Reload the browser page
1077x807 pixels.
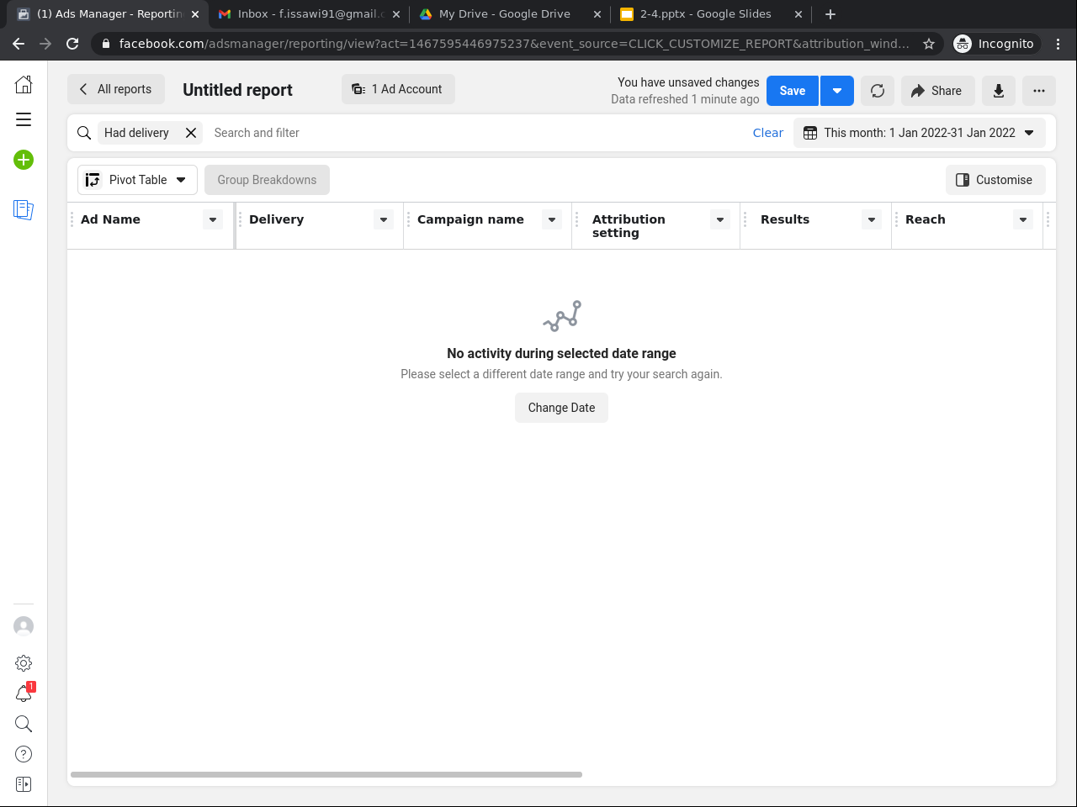tap(72, 44)
